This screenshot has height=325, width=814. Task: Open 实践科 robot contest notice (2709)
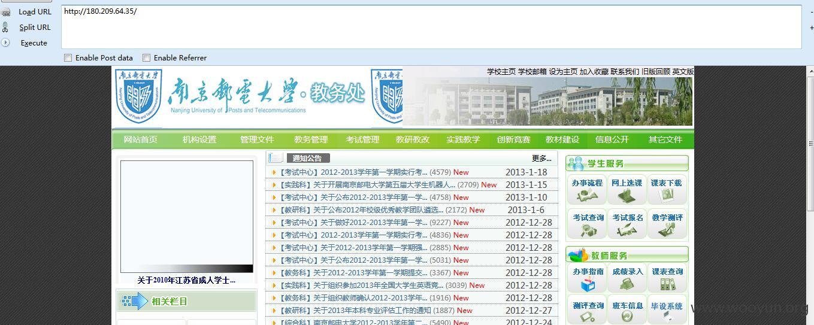pos(367,184)
